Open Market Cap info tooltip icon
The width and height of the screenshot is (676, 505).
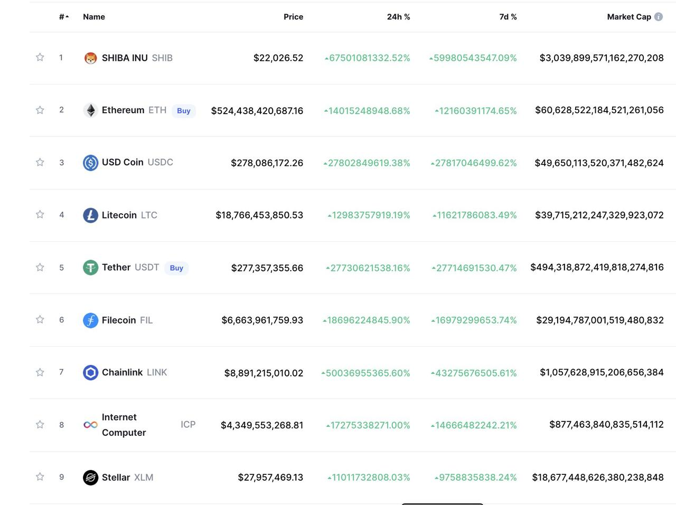659,16
